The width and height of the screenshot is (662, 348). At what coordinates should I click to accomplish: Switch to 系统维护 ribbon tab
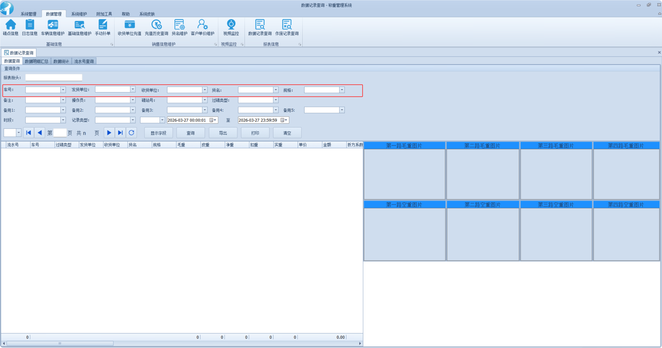click(x=79, y=14)
